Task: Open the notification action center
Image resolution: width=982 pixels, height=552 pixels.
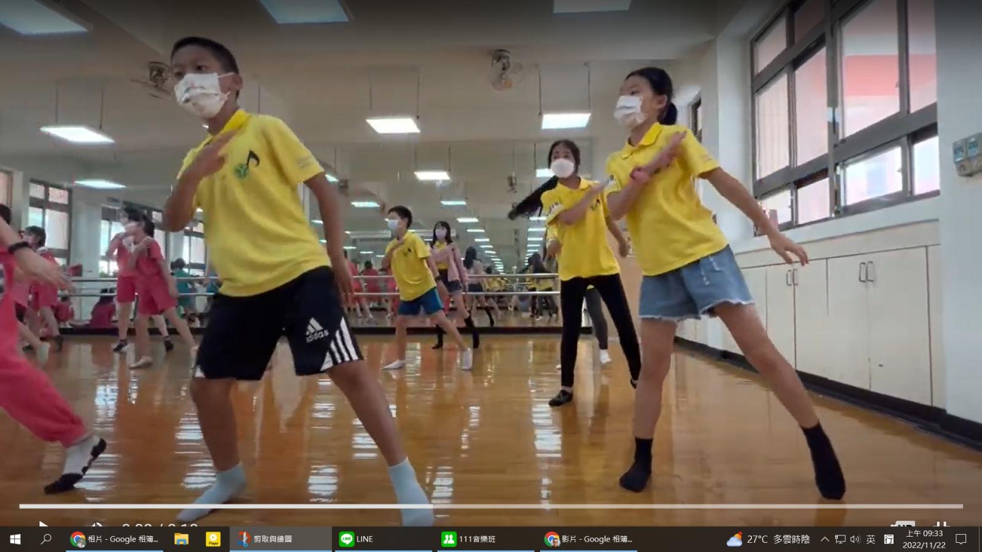Action: [x=961, y=539]
